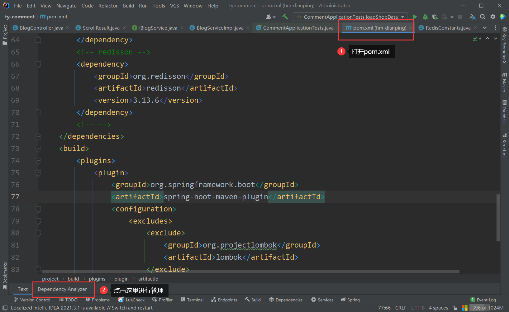
Task: Open the Structure tool window
Action: pos(504,145)
